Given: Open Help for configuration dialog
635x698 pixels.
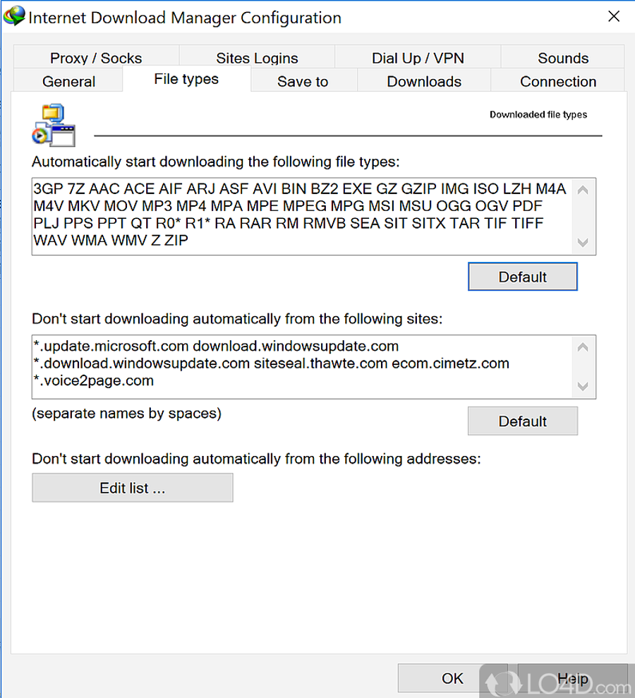Looking at the screenshot, I should pos(573,678).
